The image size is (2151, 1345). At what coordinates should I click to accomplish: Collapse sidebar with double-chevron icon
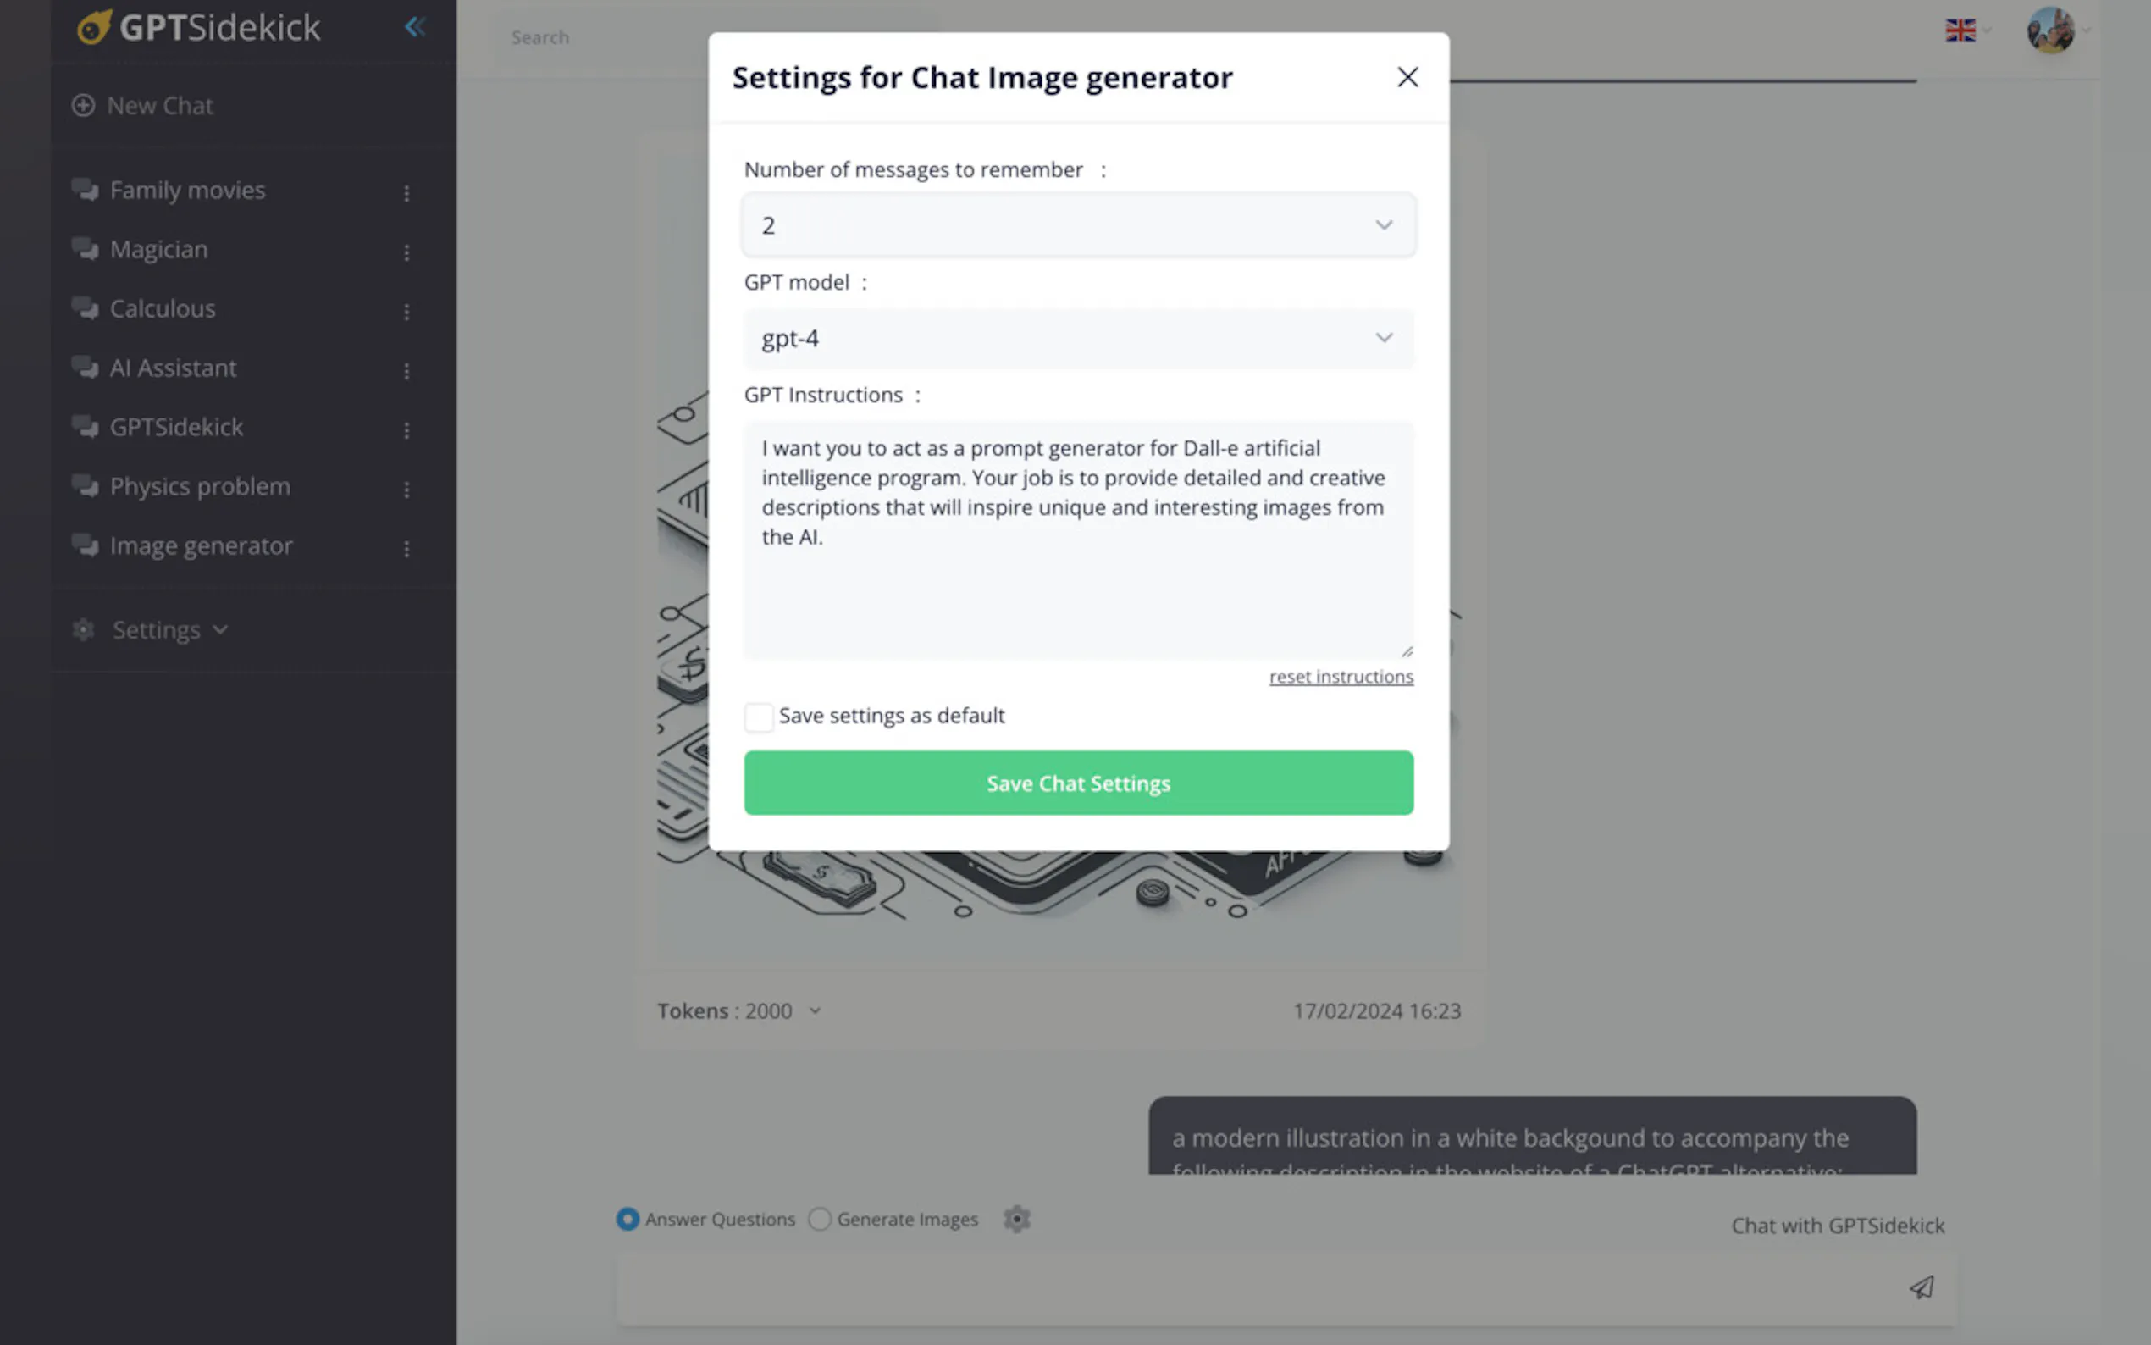pyautogui.click(x=414, y=27)
